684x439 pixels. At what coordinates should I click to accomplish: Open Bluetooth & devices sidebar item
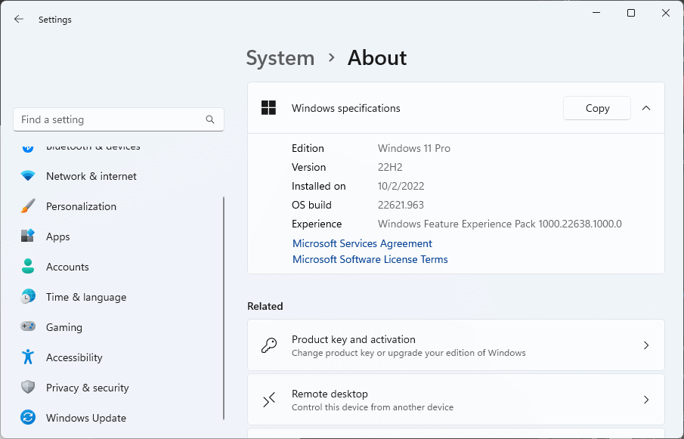pos(92,147)
